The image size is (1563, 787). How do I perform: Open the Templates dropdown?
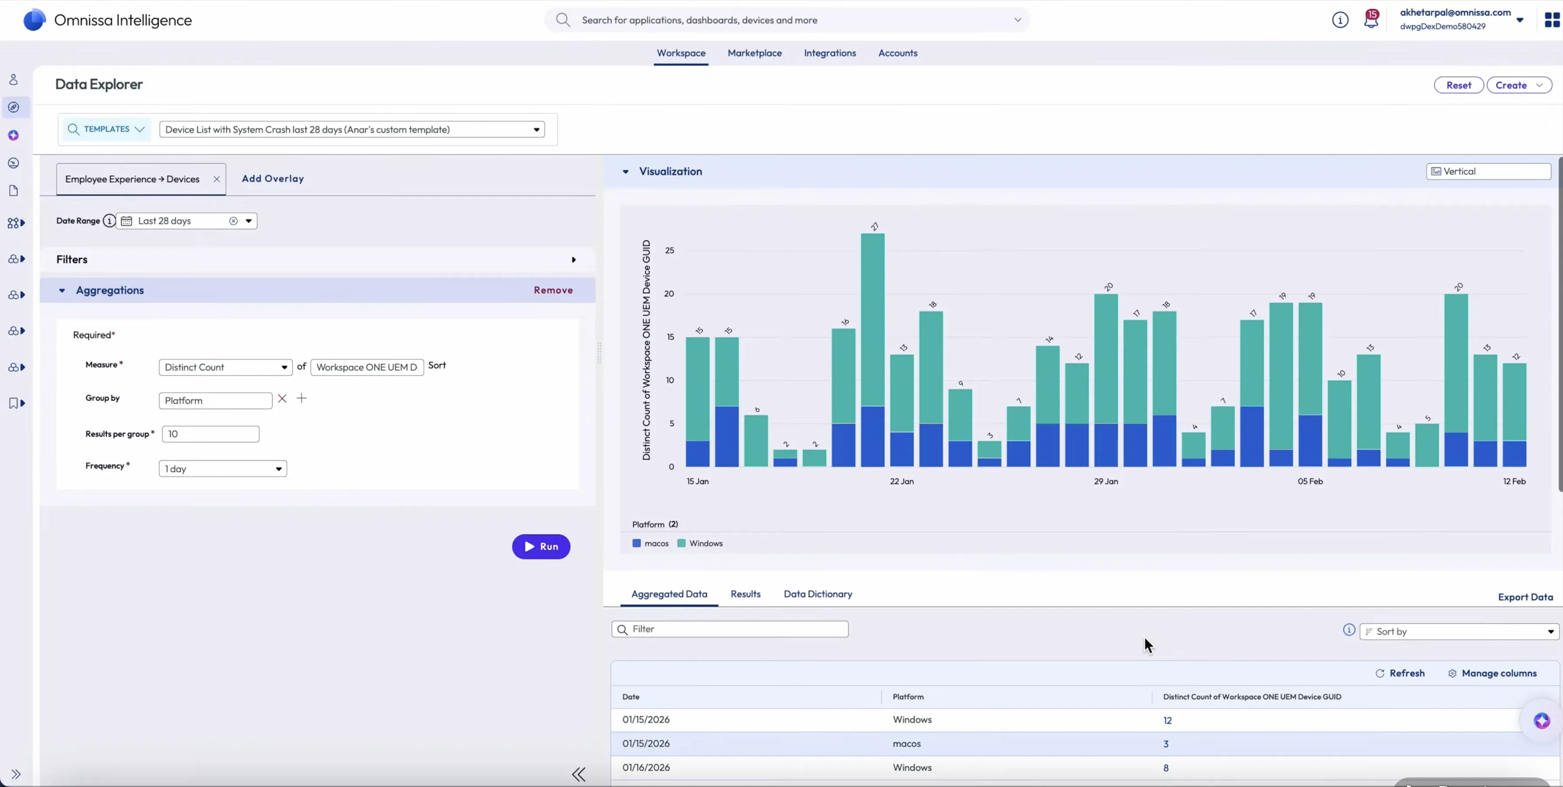click(x=106, y=129)
